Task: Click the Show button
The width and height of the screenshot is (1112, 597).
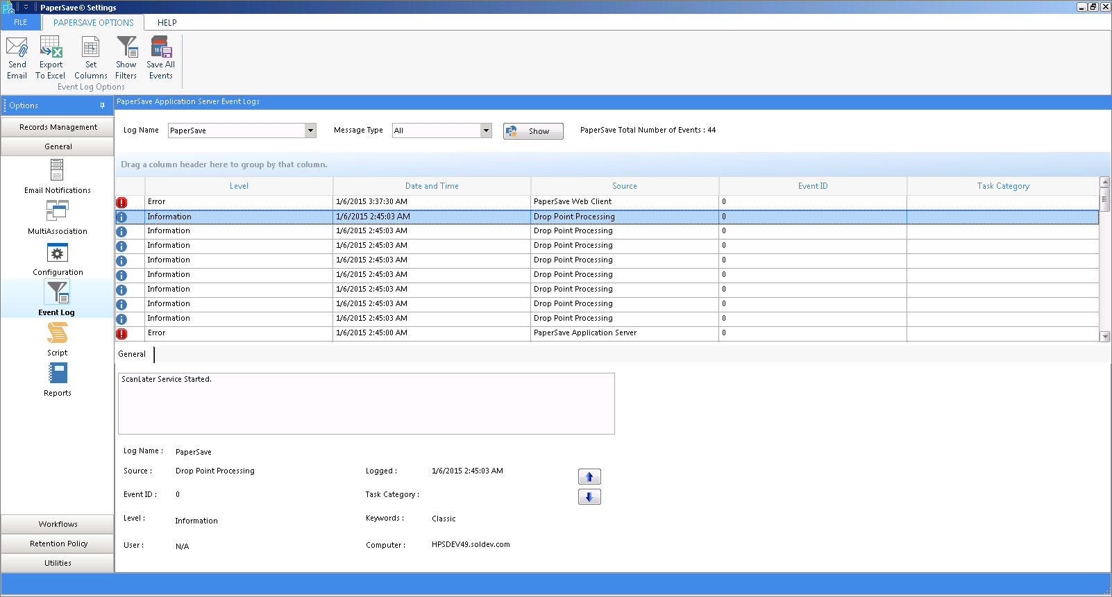Action: 533,131
